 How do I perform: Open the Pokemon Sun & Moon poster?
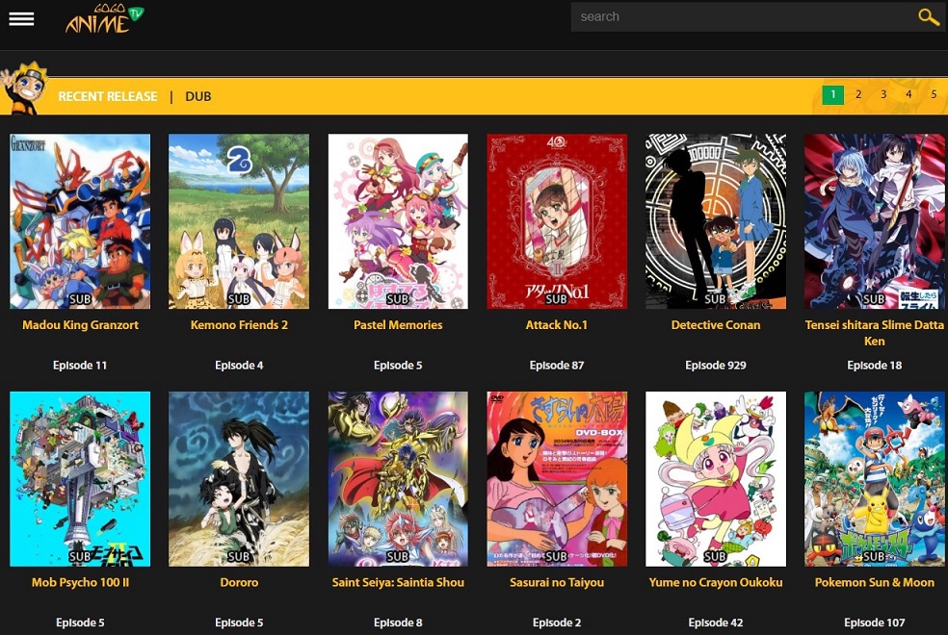tap(874, 479)
